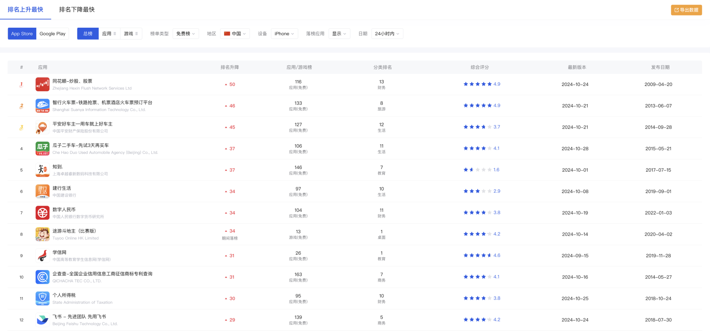
Task: Click Beijing Feishu Technology Co., Ltd. publisher
Action: (x=85, y=324)
